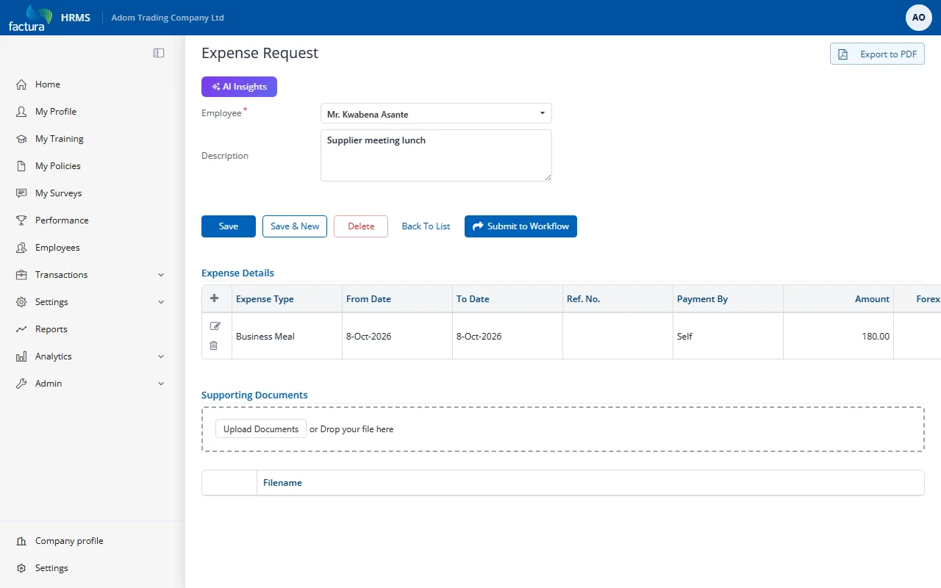
Task: Click into the Description text area
Action: tap(436, 155)
